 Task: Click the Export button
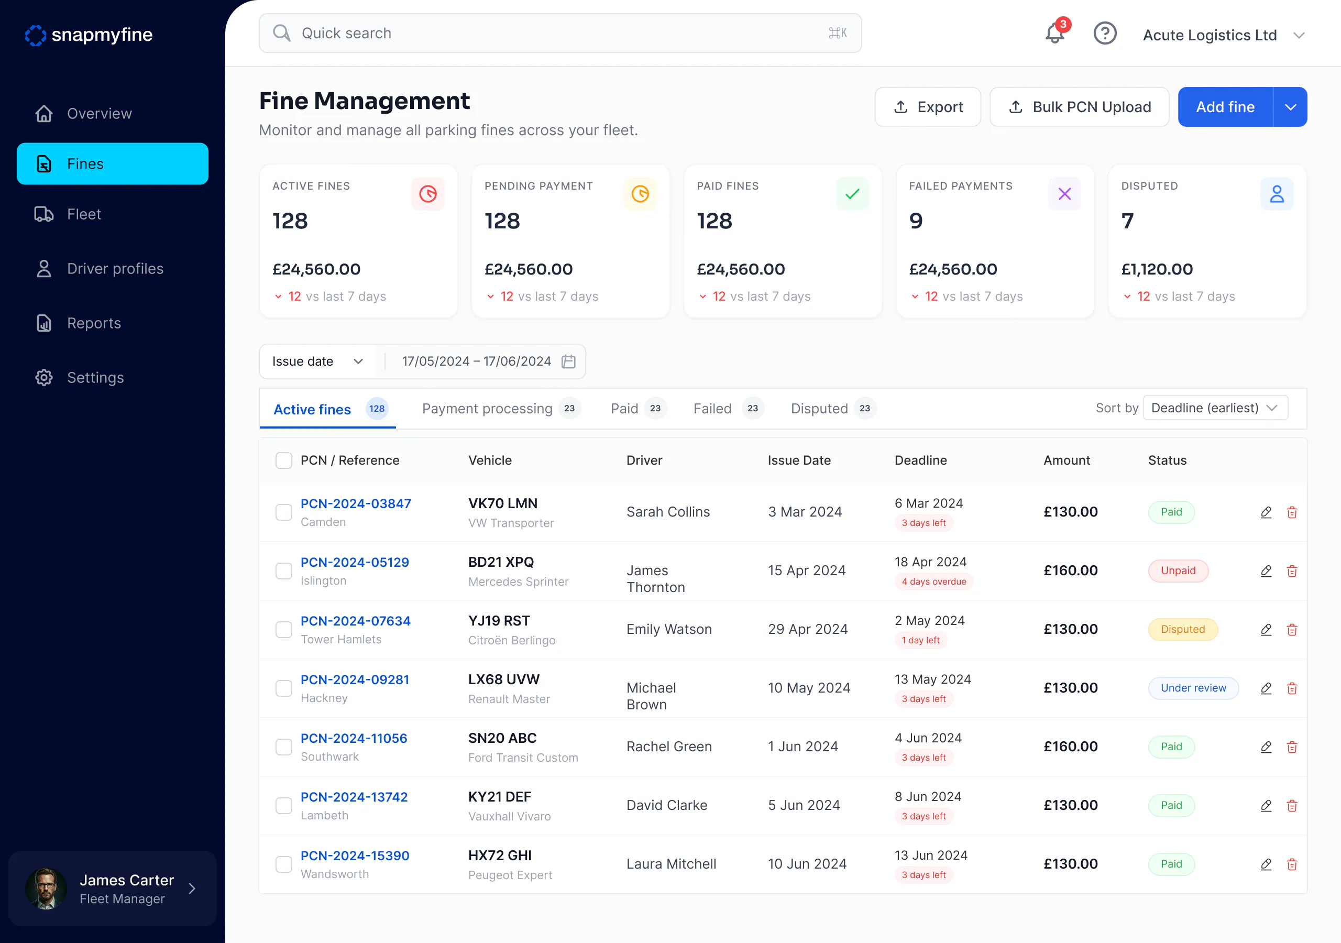[928, 107]
